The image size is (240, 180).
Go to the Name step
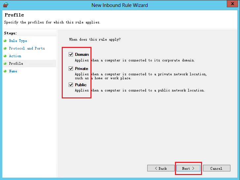click(13, 71)
